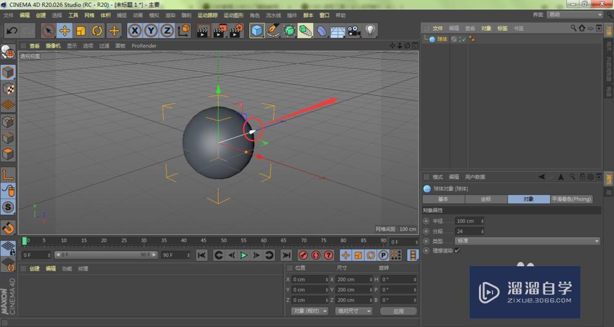Open Render Settings clapperboard with gear
Screen dimensions: 614x327
[x=236, y=31]
